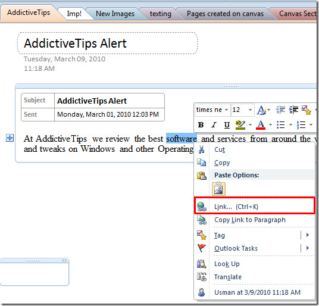This screenshot has width=319, height=306.
Task: Expand the Outlook Tasks submenu arrow
Action: click(x=308, y=248)
